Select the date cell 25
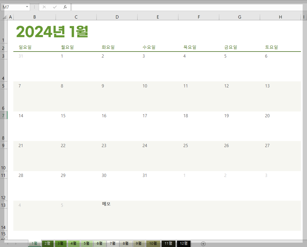Screen dimensions: 307x247 click(186, 146)
